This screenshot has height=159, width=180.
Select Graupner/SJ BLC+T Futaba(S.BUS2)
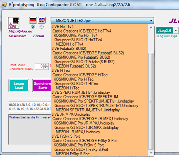[x=99, y=62]
